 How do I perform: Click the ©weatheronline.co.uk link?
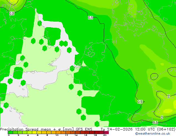pos(153,134)
